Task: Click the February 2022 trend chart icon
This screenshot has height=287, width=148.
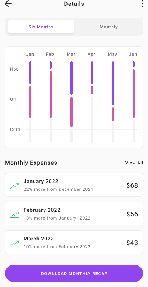Action: (x=14, y=213)
